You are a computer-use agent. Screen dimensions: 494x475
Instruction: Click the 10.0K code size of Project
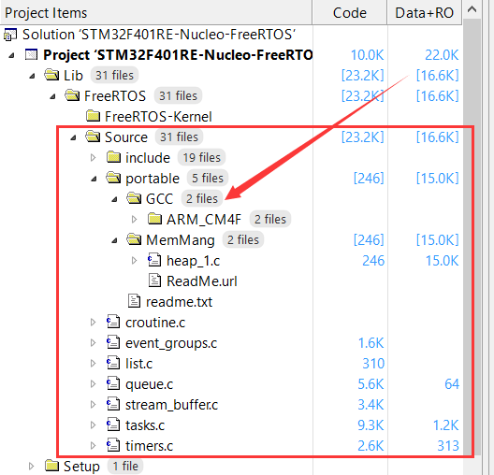pyautogui.click(x=367, y=55)
